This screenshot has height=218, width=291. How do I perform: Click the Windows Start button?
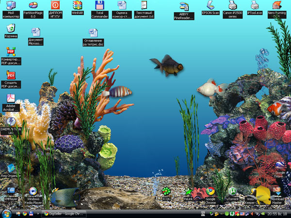click(6, 213)
